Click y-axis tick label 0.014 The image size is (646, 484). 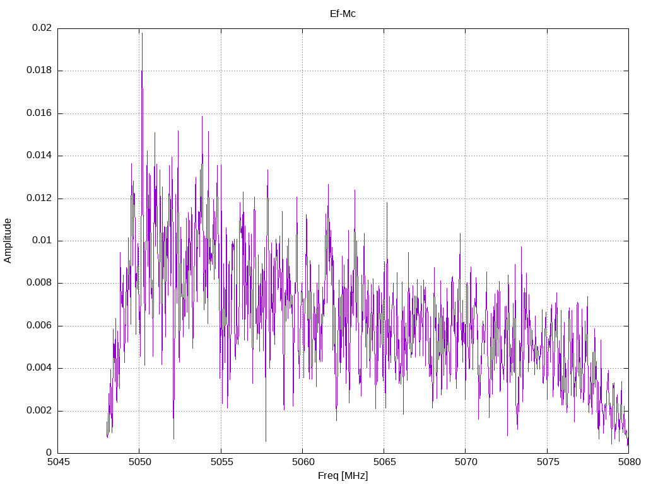point(39,156)
